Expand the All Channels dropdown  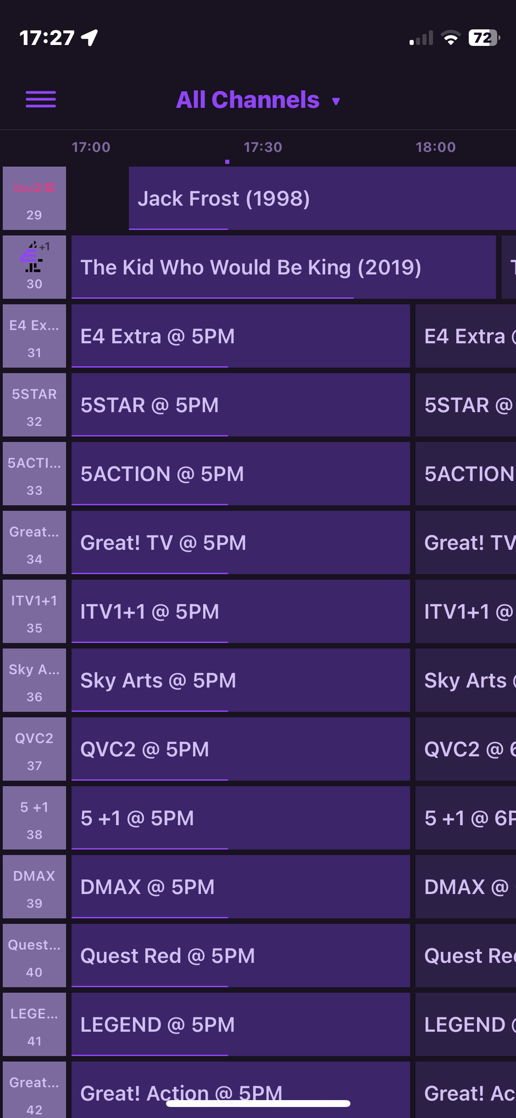point(258,100)
